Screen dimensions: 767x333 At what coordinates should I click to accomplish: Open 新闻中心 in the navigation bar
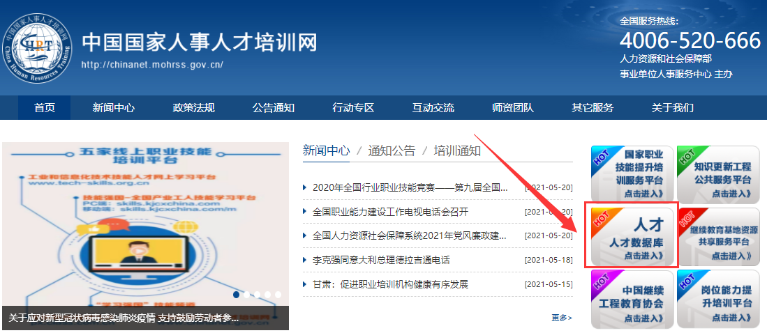point(114,108)
